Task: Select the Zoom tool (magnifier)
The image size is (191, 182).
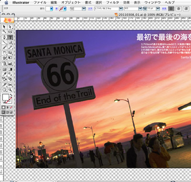Action: tap(10, 90)
